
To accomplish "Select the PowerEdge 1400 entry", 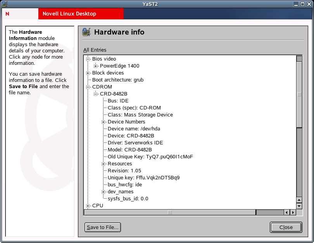I will tap(119, 66).
